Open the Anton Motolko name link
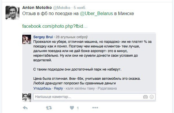174x113 pixels. coord(37,8)
